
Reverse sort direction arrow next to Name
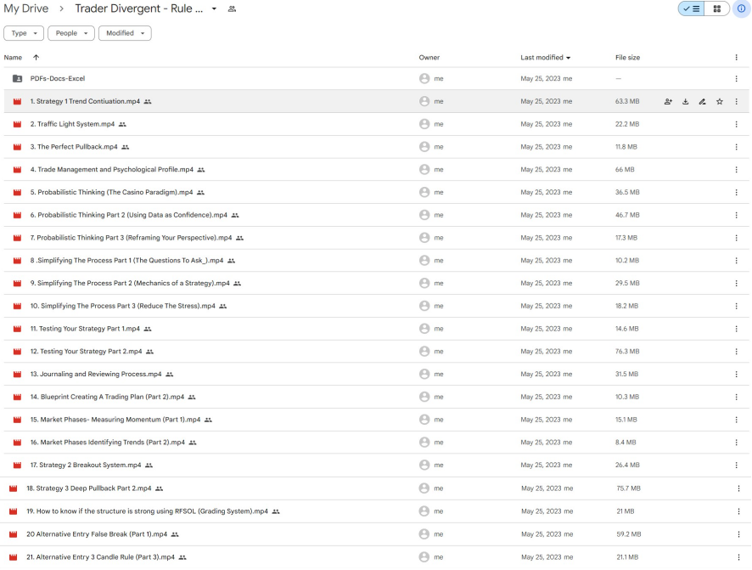36,58
